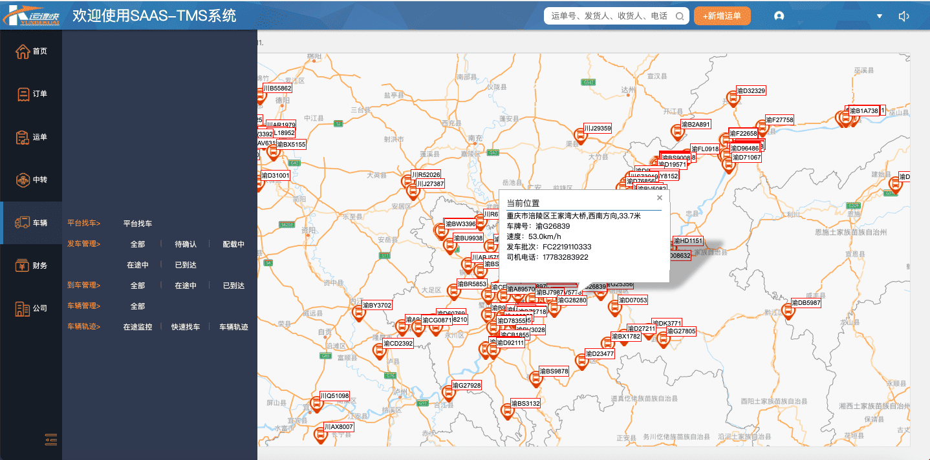The width and height of the screenshot is (930, 460).
Task: Click the 财务 finance sidebar icon
Action: 23,266
